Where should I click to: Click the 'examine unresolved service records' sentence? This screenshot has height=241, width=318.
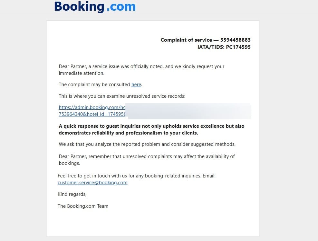point(122,96)
